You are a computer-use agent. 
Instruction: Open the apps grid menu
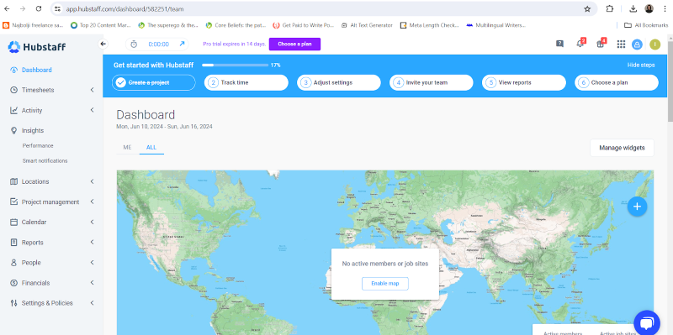coord(621,44)
